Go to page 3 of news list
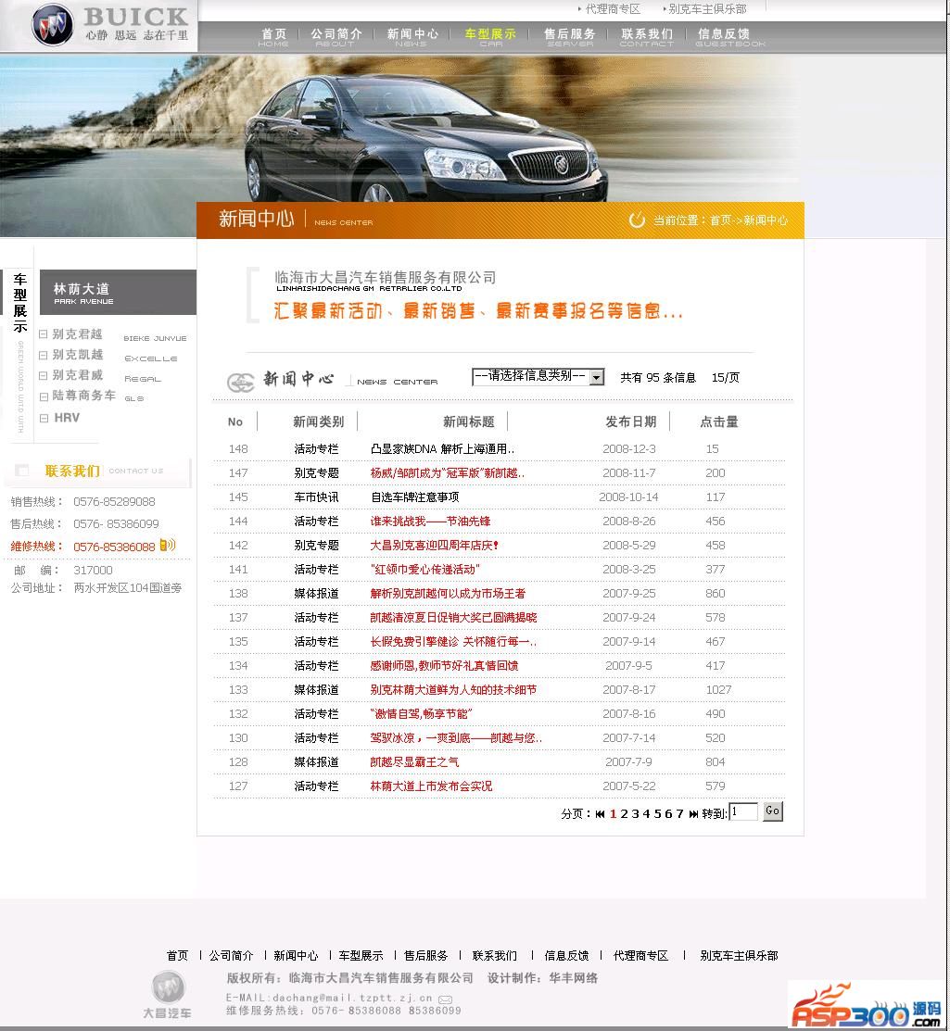The image size is (950, 1031). [635, 814]
